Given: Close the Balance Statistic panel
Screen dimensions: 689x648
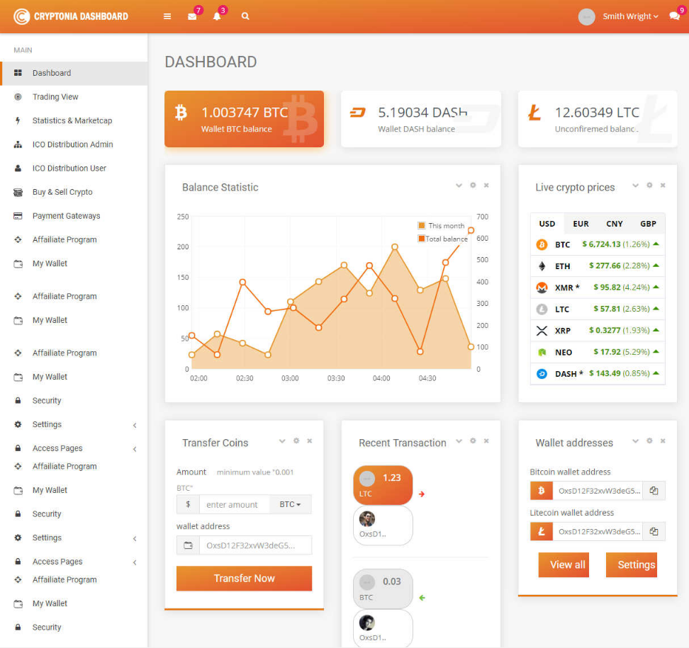Looking at the screenshot, I should click(x=486, y=186).
